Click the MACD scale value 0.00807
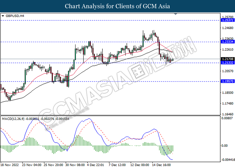Viewport: 235px width, 167px height. tap(227, 118)
